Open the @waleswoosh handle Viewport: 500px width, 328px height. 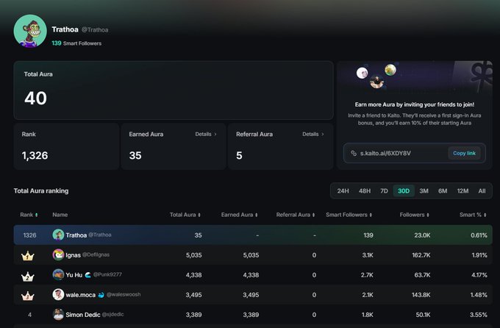click(124, 294)
